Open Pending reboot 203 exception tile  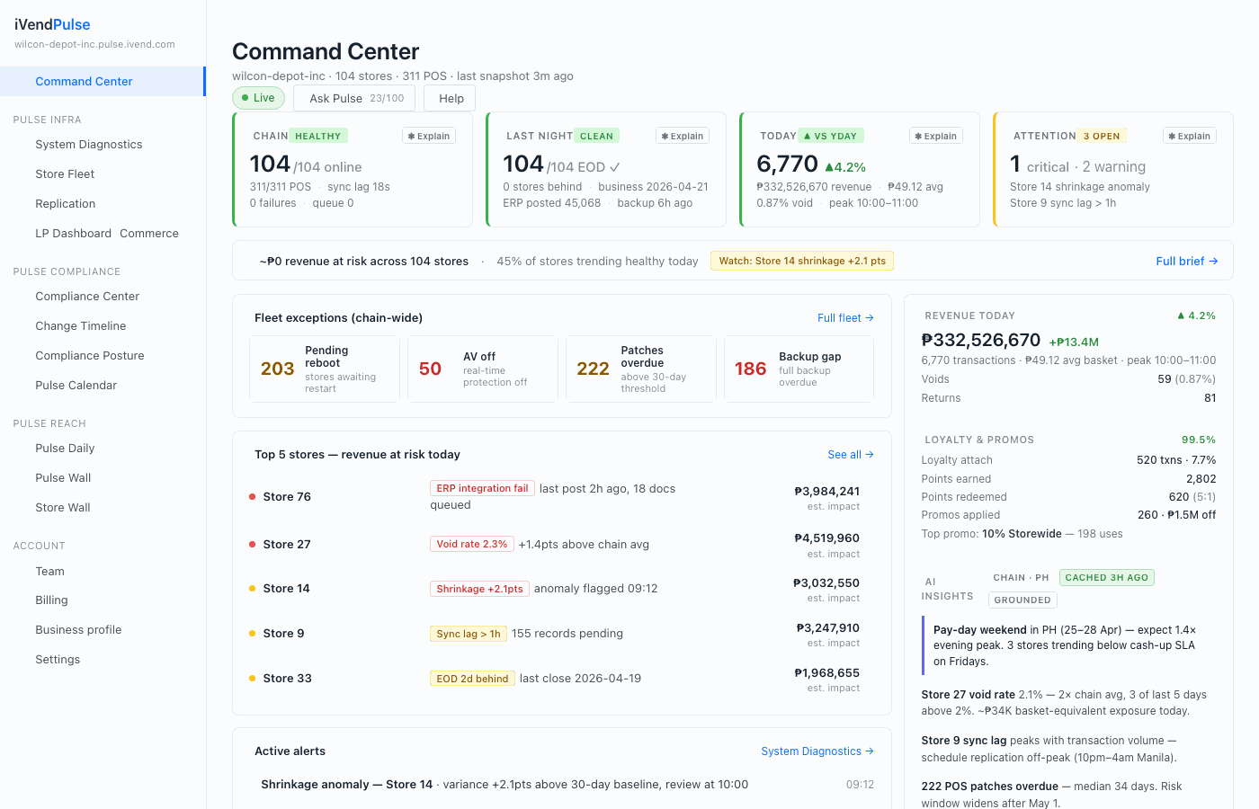tap(325, 369)
